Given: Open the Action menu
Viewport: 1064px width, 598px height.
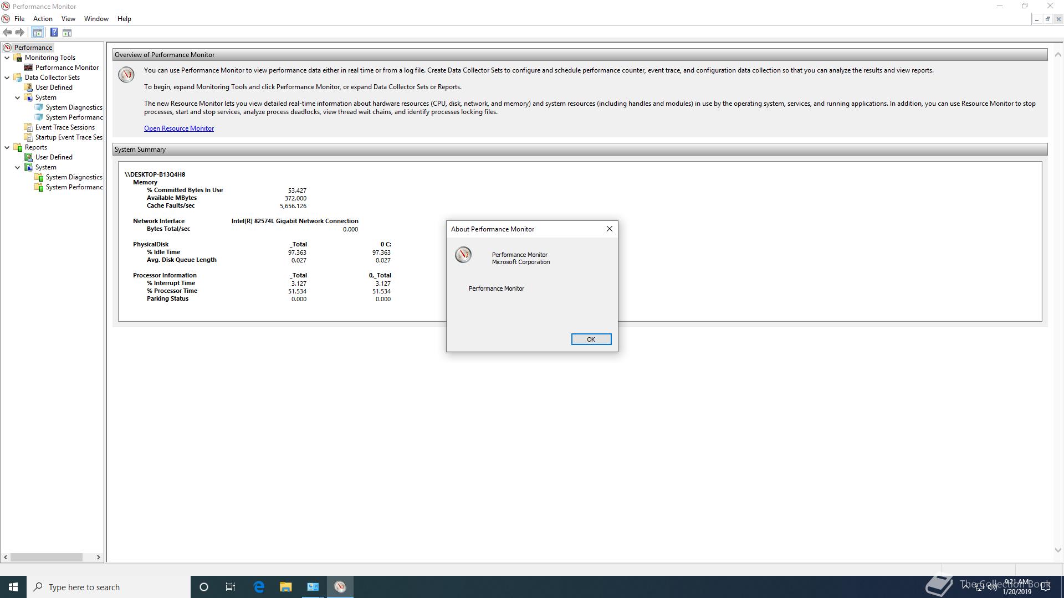Looking at the screenshot, I should click(x=43, y=19).
